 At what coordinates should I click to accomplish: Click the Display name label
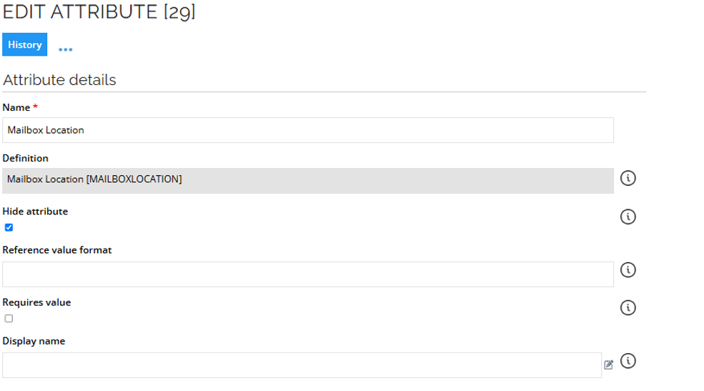(34, 341)
